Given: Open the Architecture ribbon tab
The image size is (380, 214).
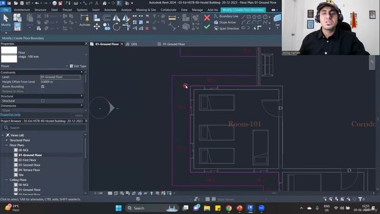Looking at the screenshot, I should click(x=22, y=10).
